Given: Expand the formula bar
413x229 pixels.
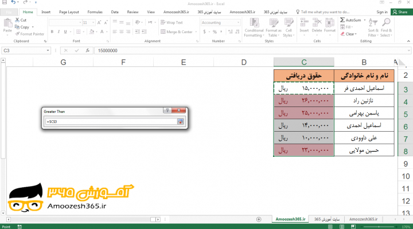Looking at the screenshot, I should (x=408, y=50).
